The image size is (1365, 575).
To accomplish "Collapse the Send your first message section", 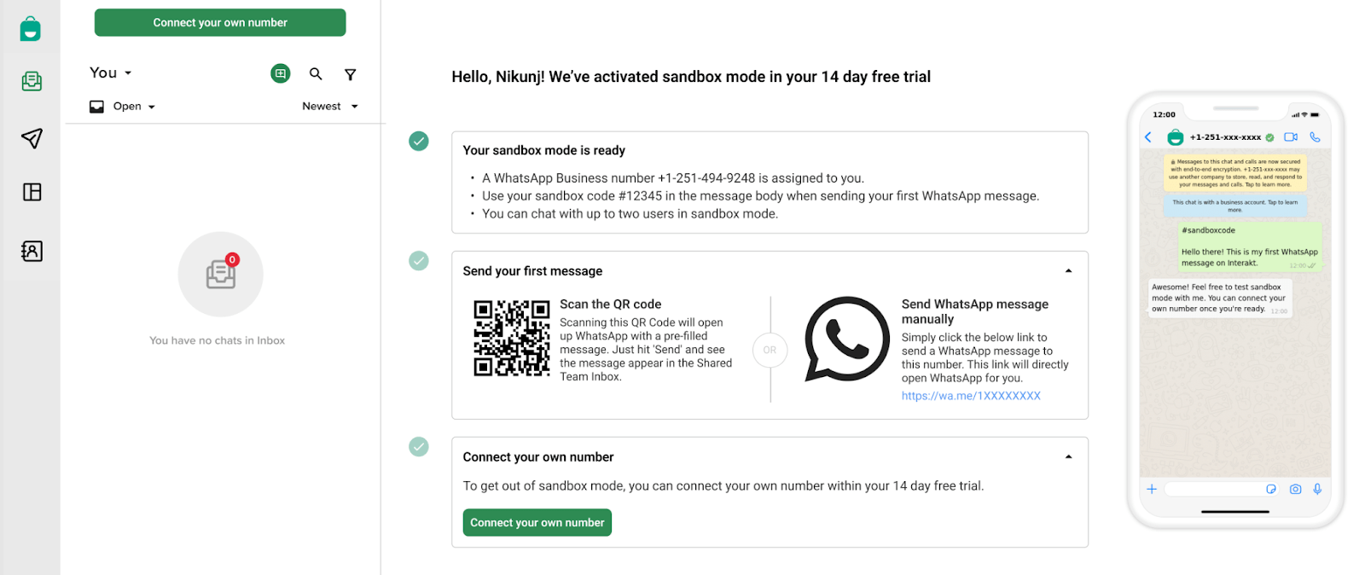I will pos(1068,271).
